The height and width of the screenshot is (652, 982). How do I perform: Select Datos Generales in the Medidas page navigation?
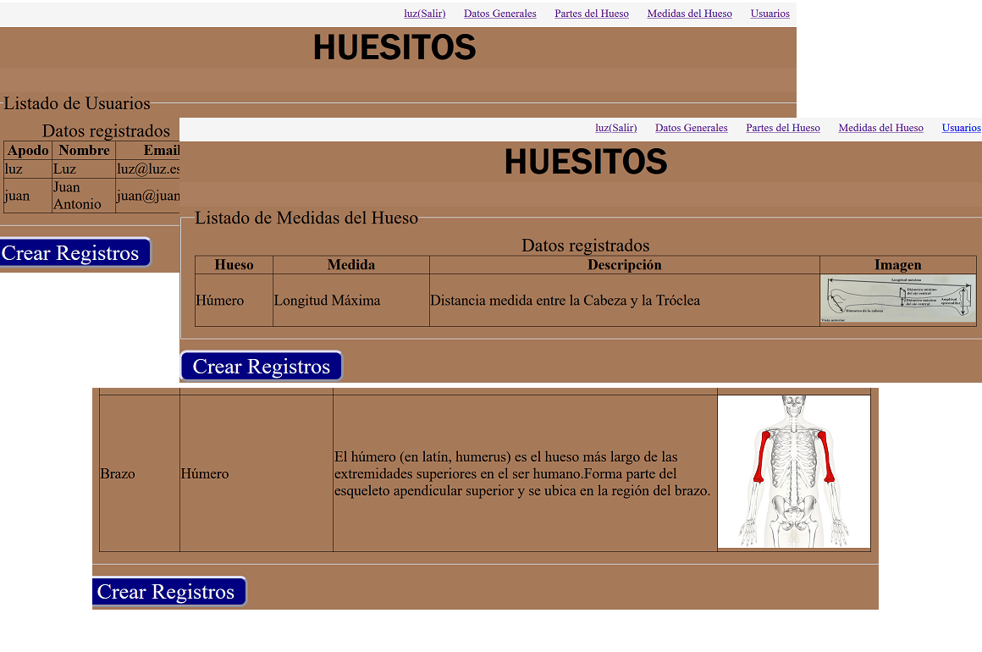pyautogui.click(x=691, y=128)
